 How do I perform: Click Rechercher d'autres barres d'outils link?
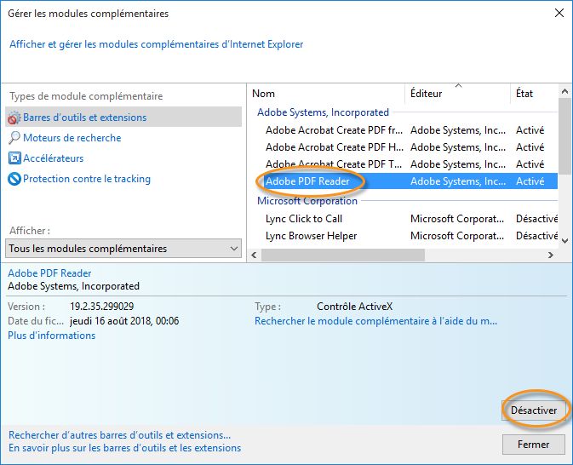tap(119, 434)
